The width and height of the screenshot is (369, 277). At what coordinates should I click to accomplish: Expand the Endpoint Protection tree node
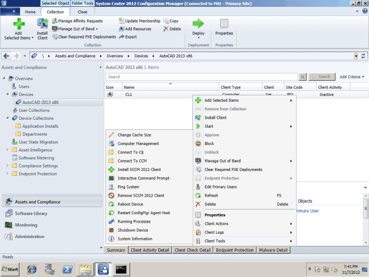[x=7, y=174]
